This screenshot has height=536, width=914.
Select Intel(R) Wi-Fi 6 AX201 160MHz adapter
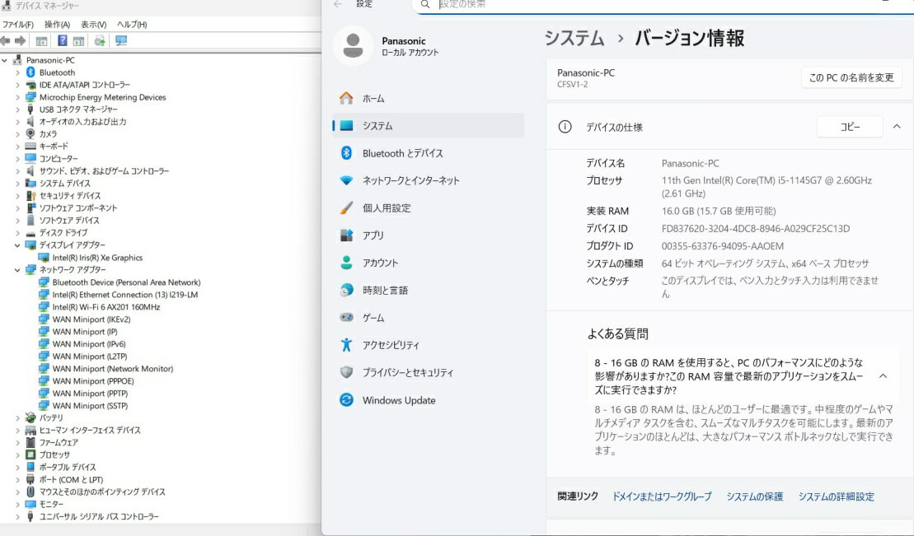pos(105,307)
